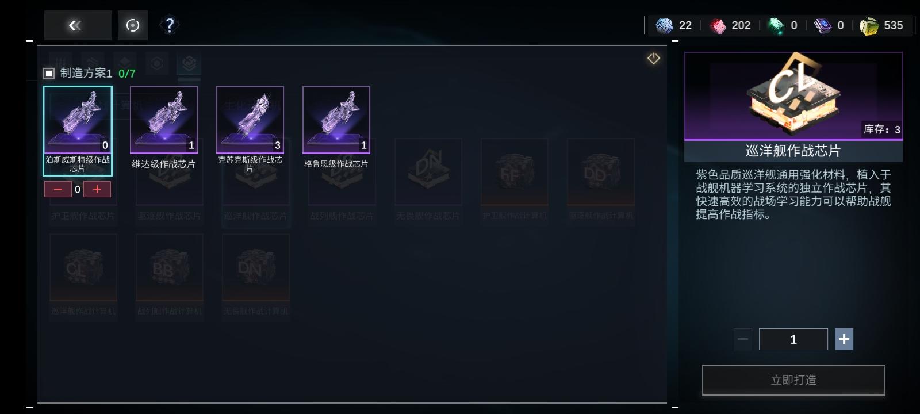This screenshot has height=414, width=920.
Task: Click the 立即打造 build button
Action: pos(793,380)
